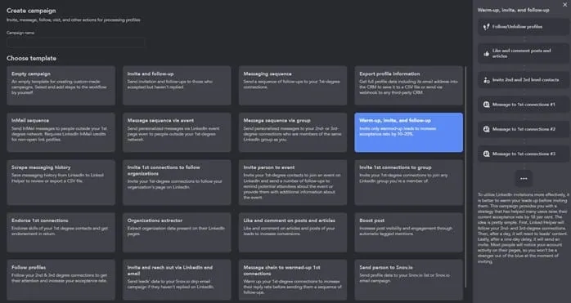Open the Message to 1st connections #2 step

pyautogui.click(x=524, y=129)
